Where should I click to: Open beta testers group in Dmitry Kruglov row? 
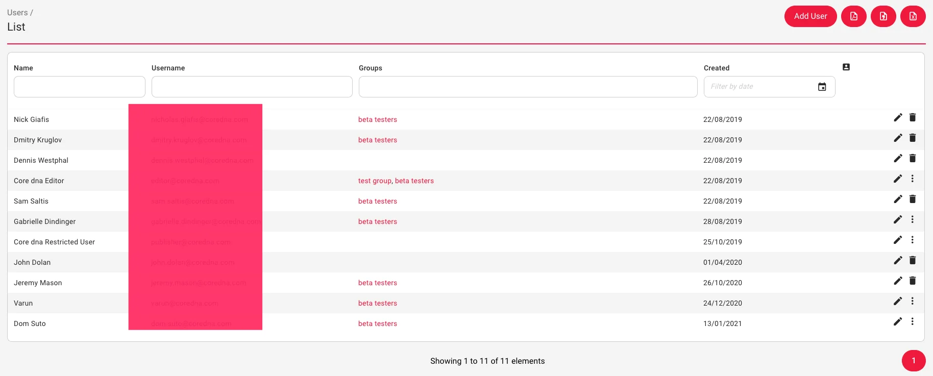[x=378, y=140]
